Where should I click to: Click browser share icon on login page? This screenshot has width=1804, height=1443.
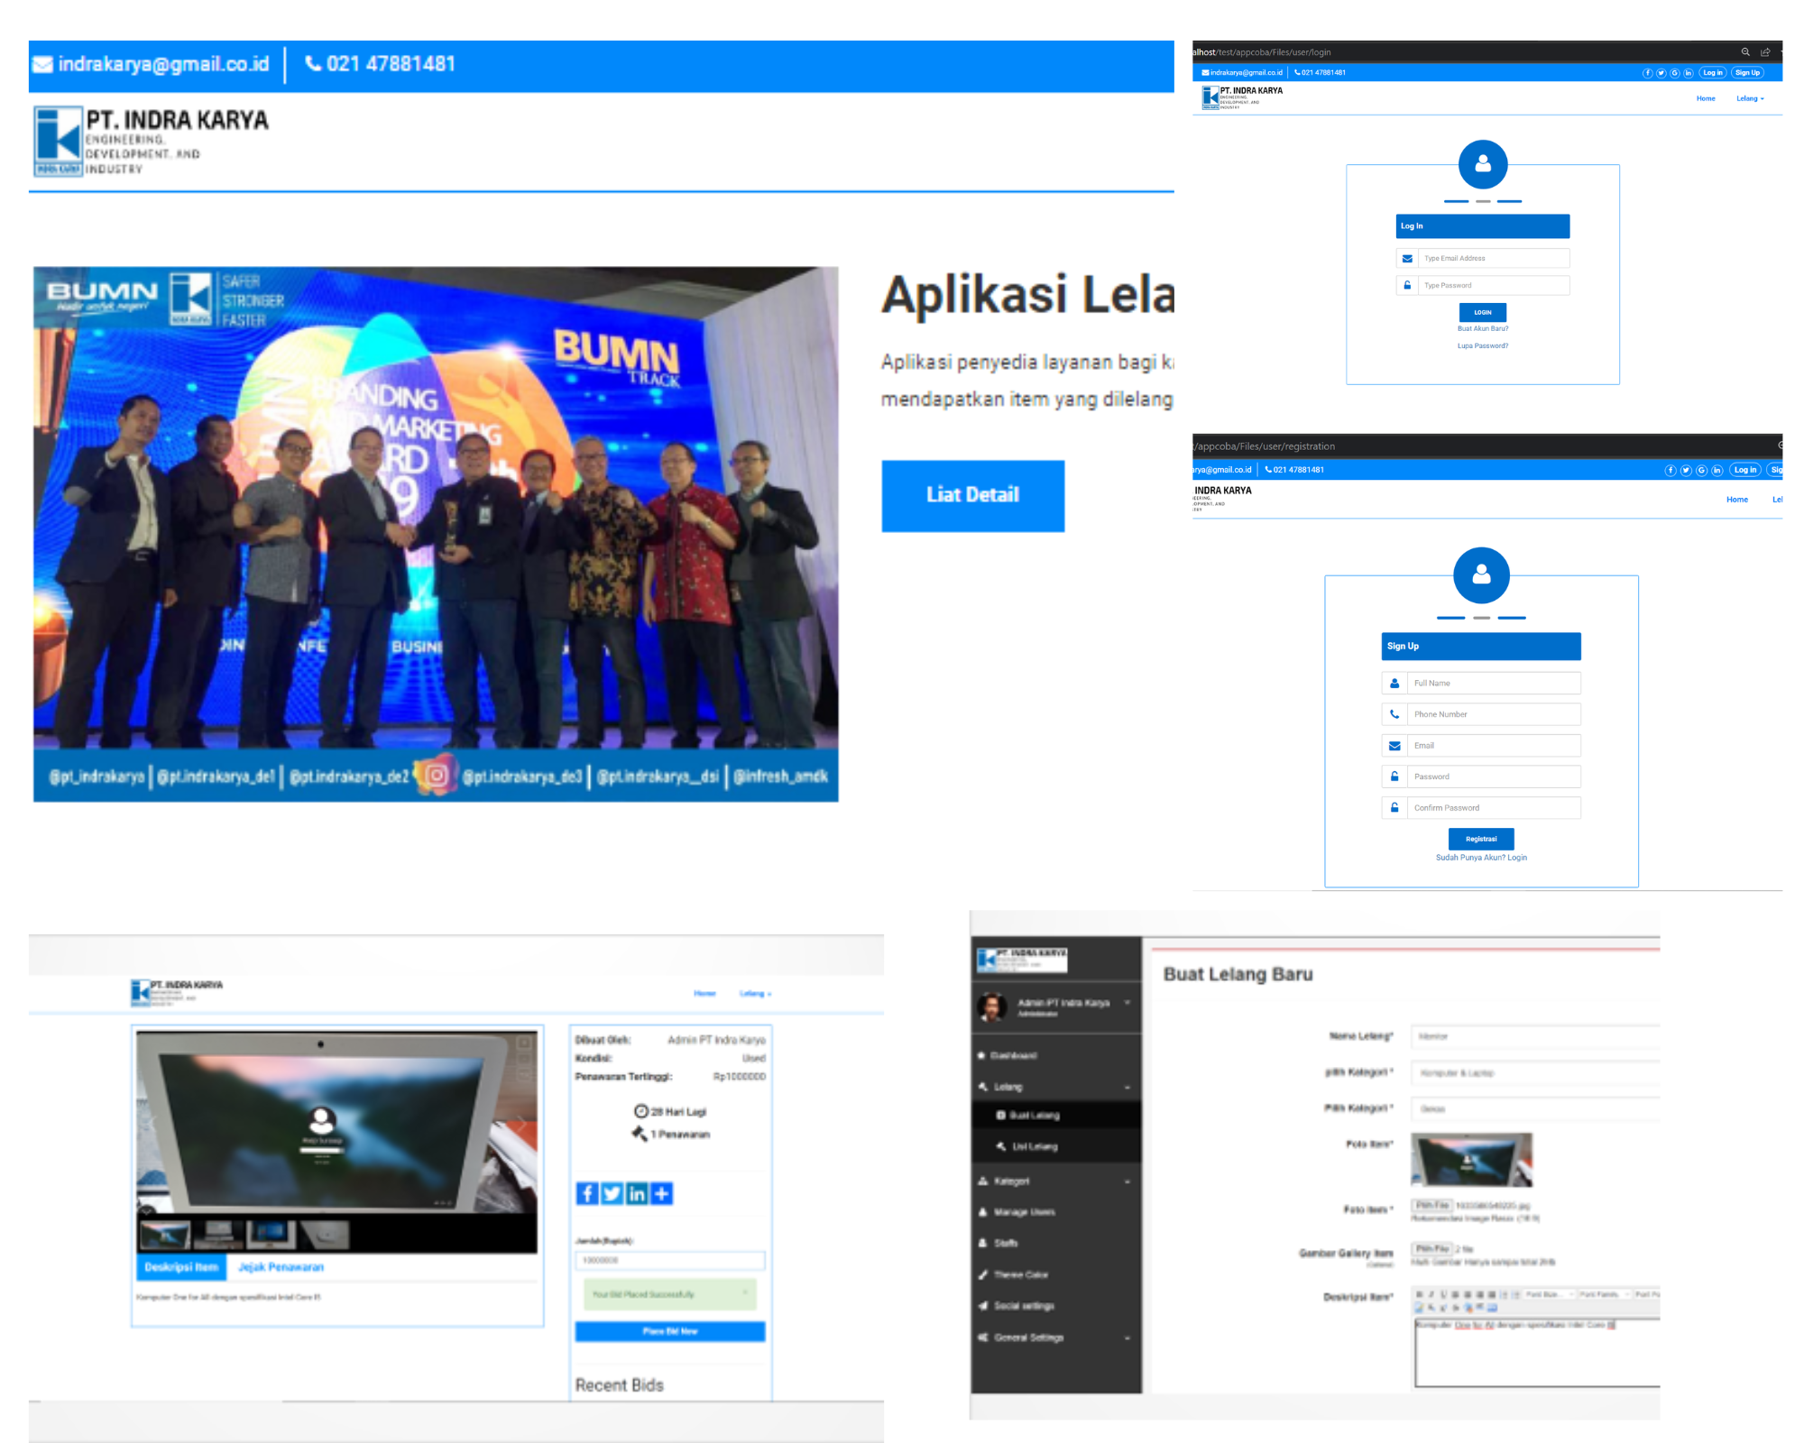click(1765, 52)
